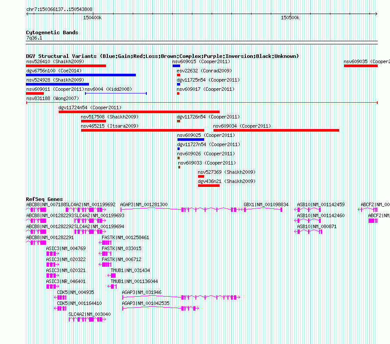Click the right arrowhead of the ruler
Image resolution: width=390 pixels, height=344 pixels.
[x=376, y=14]
